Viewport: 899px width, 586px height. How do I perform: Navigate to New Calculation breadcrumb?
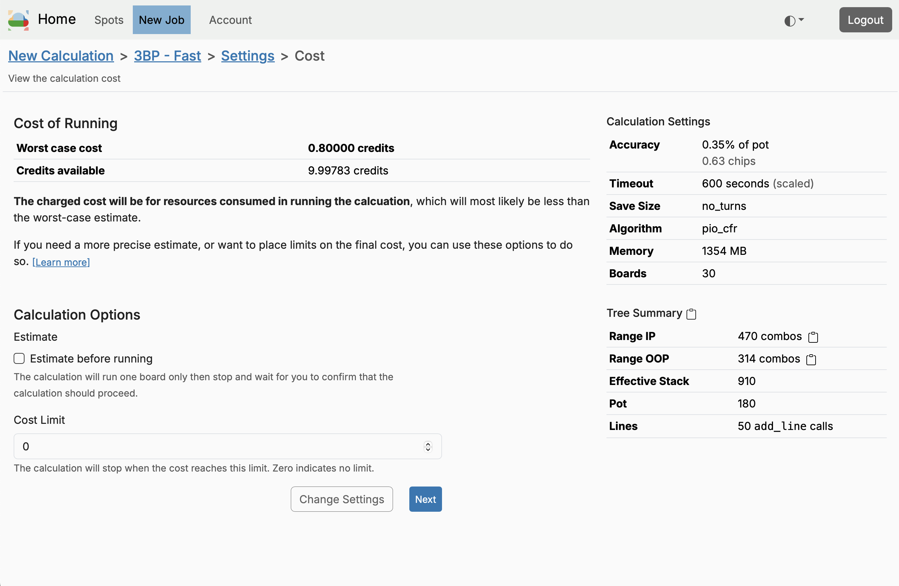pyautogui.click(x=61, y=56)
